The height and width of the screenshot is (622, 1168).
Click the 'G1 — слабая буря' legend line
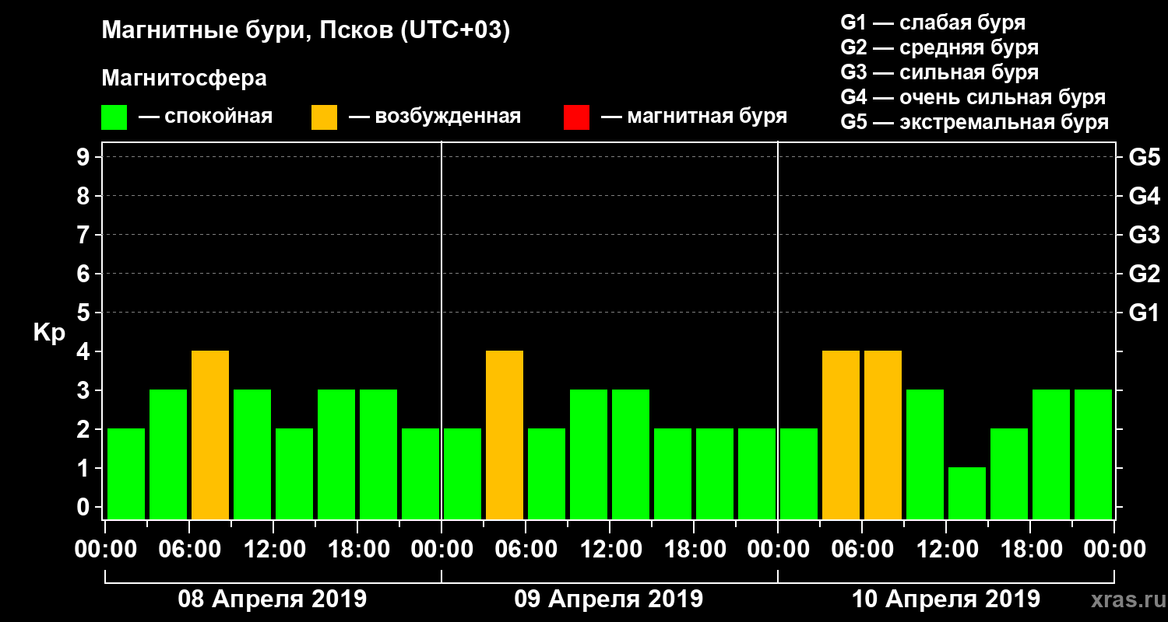click(x=933, y=23)
